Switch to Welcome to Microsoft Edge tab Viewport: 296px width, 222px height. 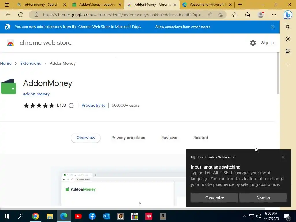coord(208,5)
